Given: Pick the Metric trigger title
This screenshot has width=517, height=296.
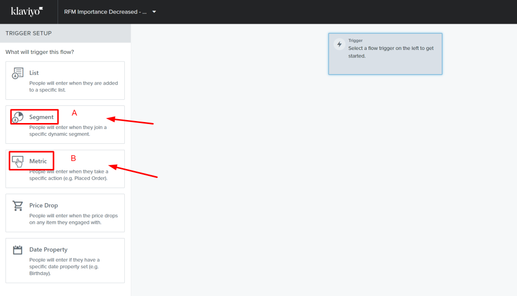Looking at the screenshot, I should (38, 161).
